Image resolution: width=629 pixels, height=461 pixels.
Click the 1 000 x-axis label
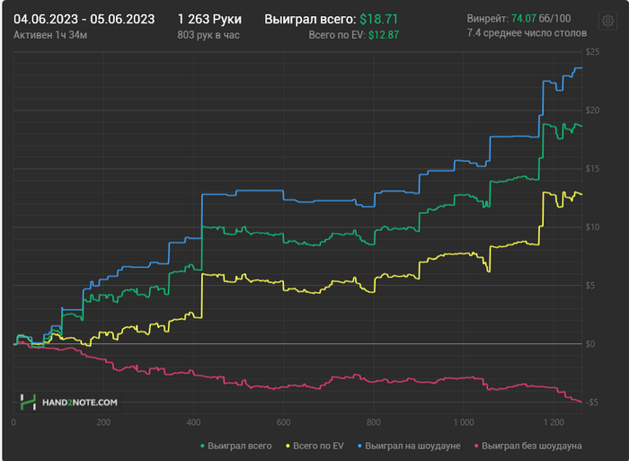click(x=464, y=422)
